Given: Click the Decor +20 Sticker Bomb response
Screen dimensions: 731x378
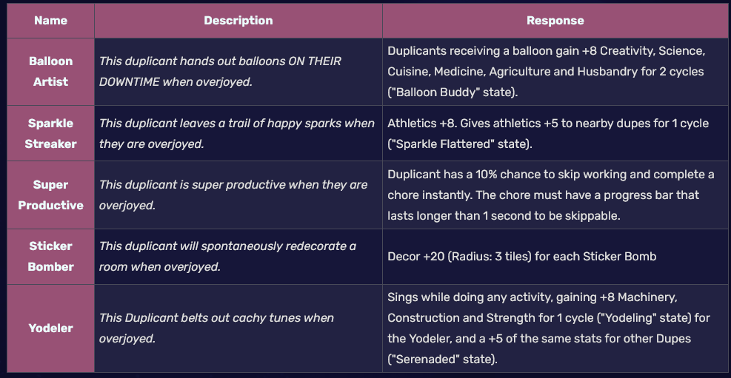Looking at the screenshot, I should click(x=522, y=257).
